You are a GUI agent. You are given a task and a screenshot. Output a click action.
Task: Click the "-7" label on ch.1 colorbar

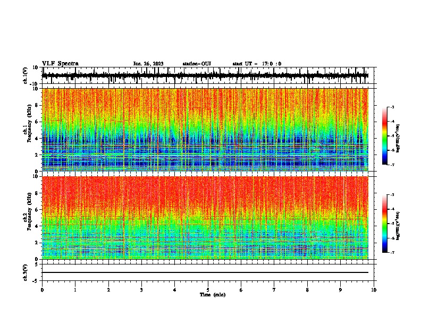tap(392, 165)
